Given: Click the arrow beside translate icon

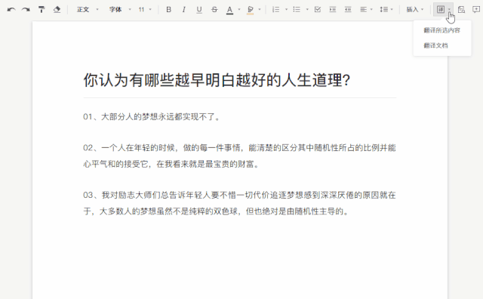Looking at the screenshot, I should tap(450, 10).
